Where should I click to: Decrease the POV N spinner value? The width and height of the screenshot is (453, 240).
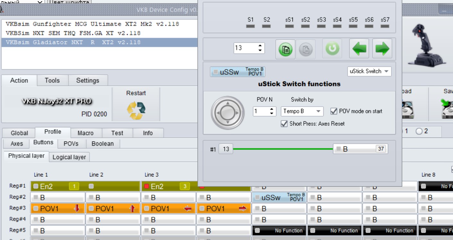272,114
